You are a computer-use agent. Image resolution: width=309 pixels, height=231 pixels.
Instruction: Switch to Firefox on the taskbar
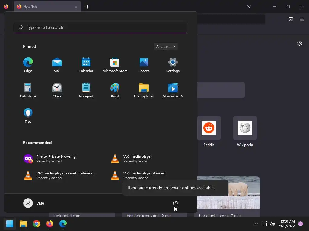(50, 224)
